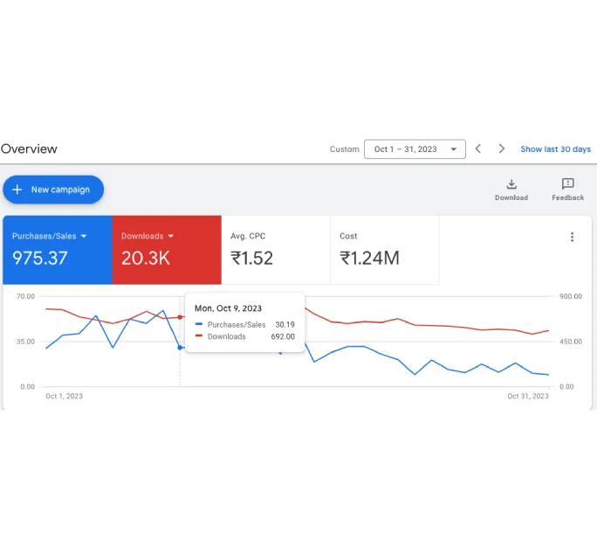The width and height of the screenshot is (597, 546).
Task: Click the Custom date range label
Action: [344, 149]
